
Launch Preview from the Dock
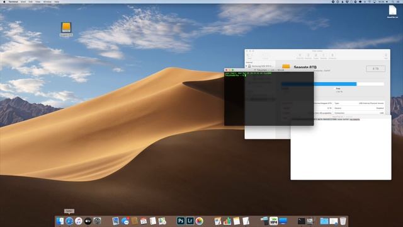click(x=116, y=221)
